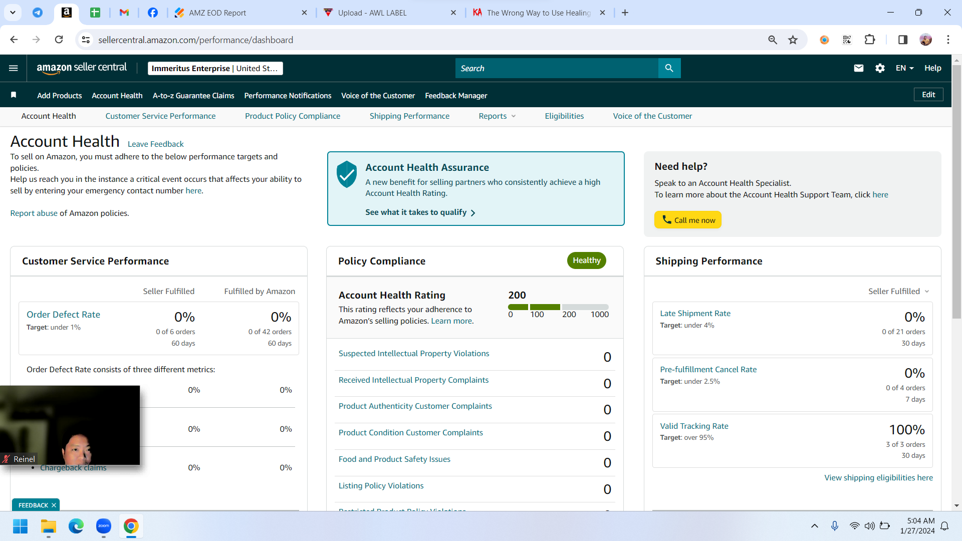Screen dimensions: 962x541
Task: Open the Product Policy Compliance tab
Action: (x=293, y=116)
